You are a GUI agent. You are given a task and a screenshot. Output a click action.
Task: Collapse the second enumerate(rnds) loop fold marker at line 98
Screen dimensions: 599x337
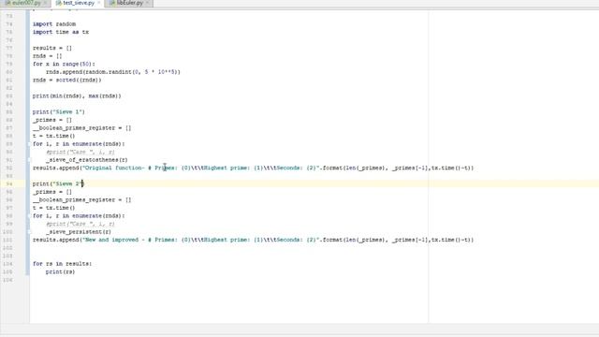tap(29, 216)
